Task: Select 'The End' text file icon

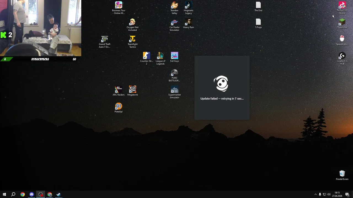Action: 258,7
